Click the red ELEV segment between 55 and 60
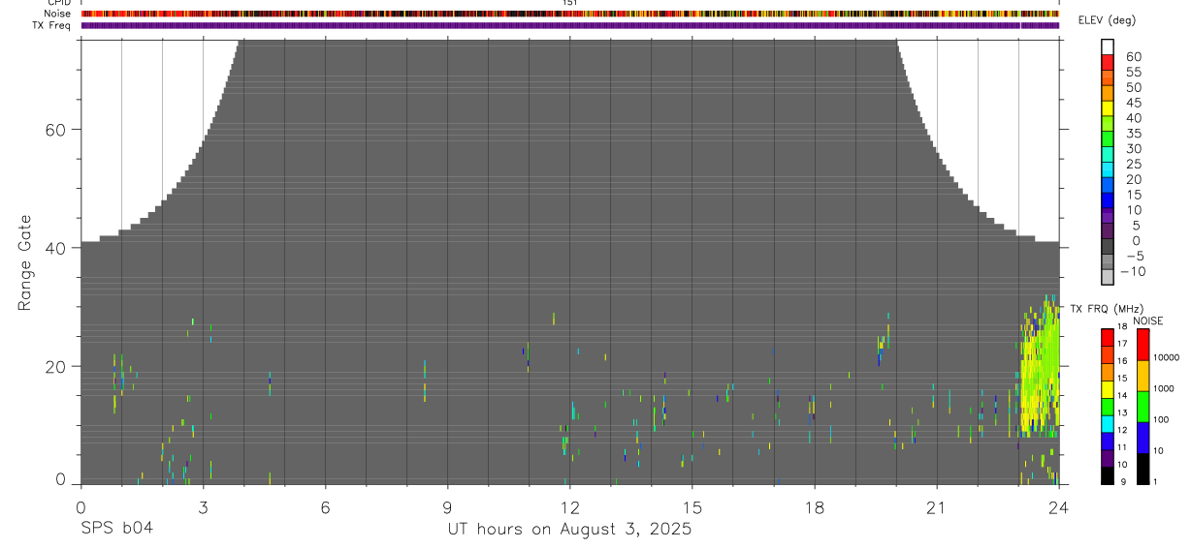Image resolution: width=1191 pixels, height=549 pixels. coord(1108,62)
